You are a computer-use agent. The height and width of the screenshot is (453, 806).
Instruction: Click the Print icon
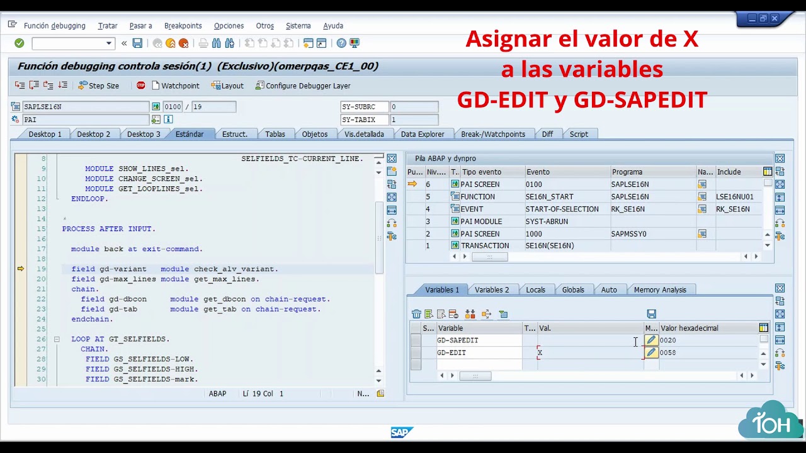(203, 43)
